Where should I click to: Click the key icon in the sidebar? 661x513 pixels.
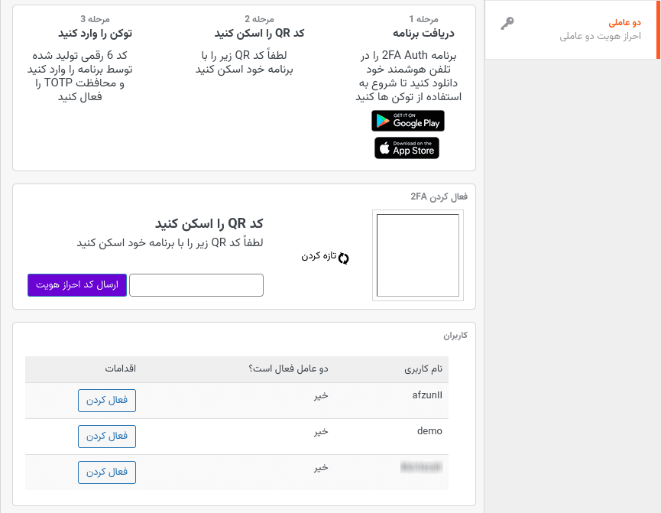507,23
